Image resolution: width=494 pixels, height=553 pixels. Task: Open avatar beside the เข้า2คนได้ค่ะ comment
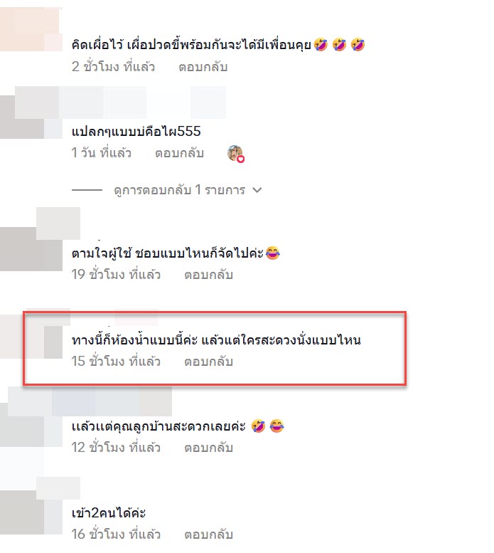click(31, 512)
